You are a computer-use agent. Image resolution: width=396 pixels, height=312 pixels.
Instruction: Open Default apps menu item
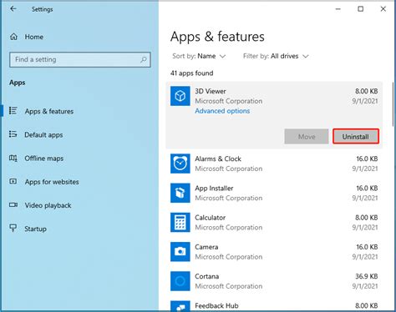43,135
